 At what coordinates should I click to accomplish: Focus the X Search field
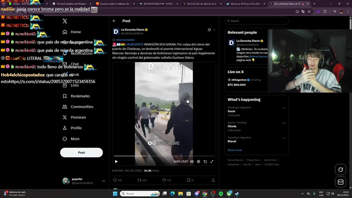[257, 21]
